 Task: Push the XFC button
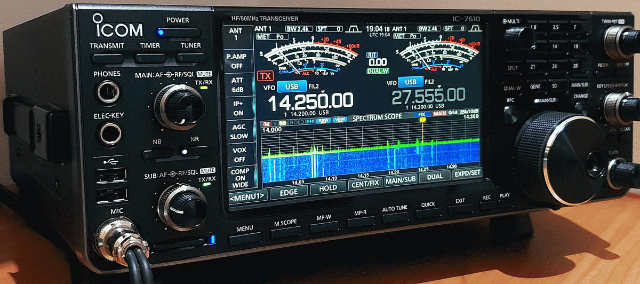(x=510, y=113)
